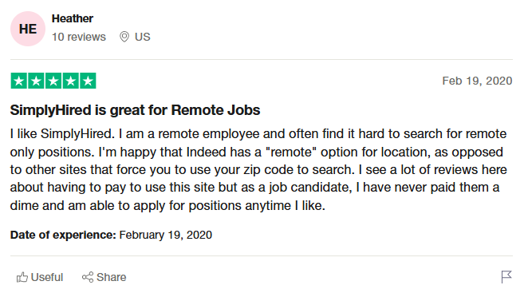Screen dimensions: 528x297
Task: Flag this review with flag icon
Action: coord(506,277)
